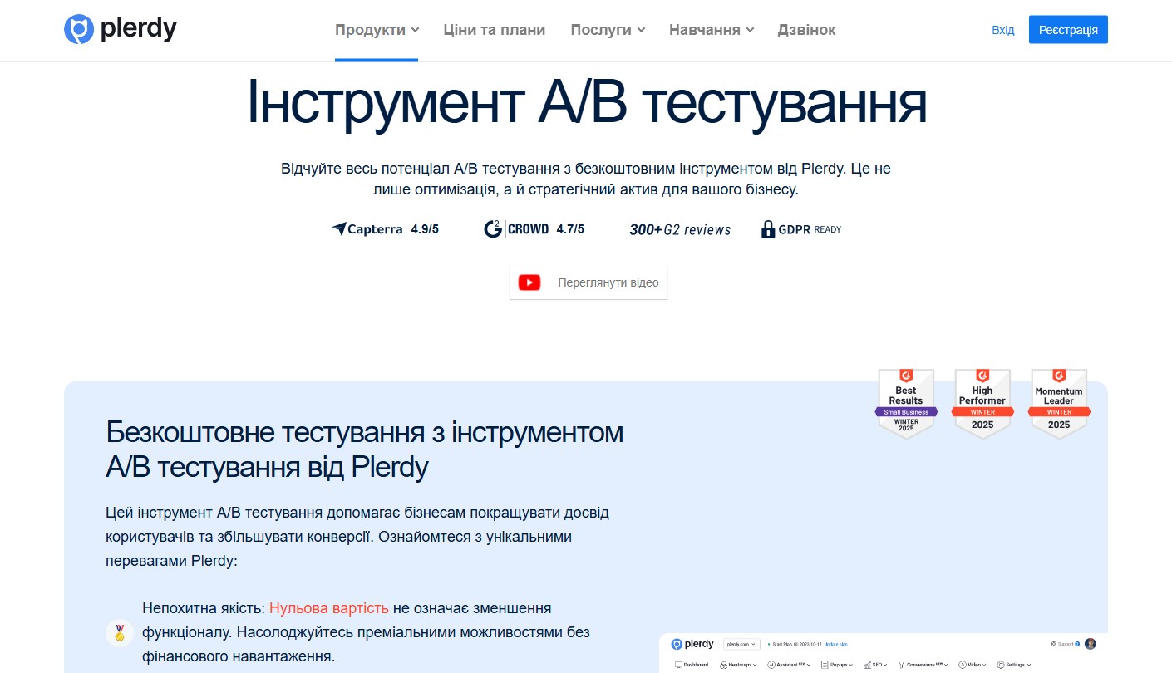Click the paragraph starting Відчуйте весь потенціал
Image resolution: width=1172 pixels, height=673 pixels.
(x=586, y=179)
